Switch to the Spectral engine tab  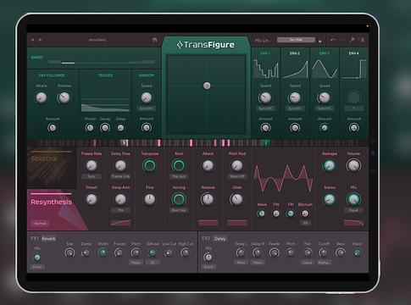[52, 168]
